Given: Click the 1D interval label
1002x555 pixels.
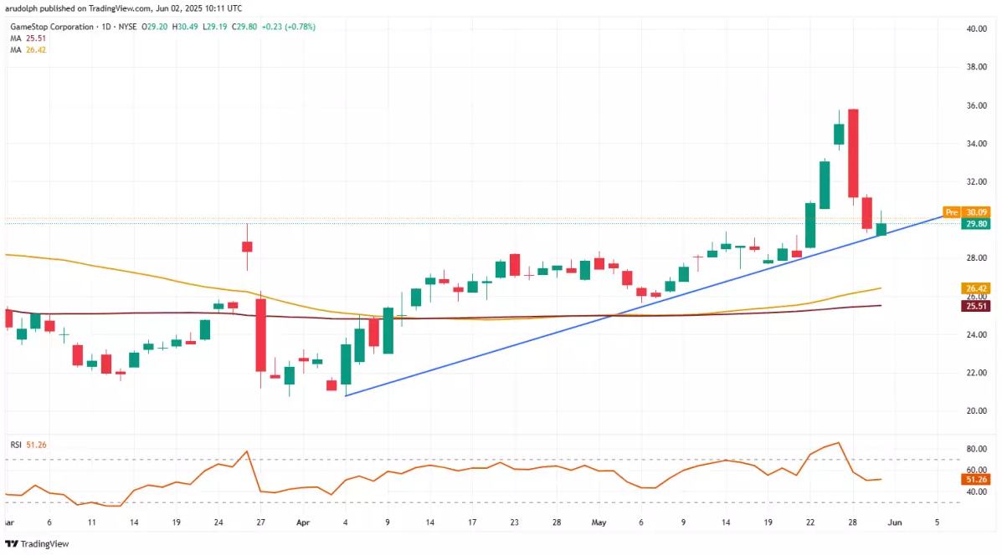Looking at the screenshot, I should click(106, 27).
